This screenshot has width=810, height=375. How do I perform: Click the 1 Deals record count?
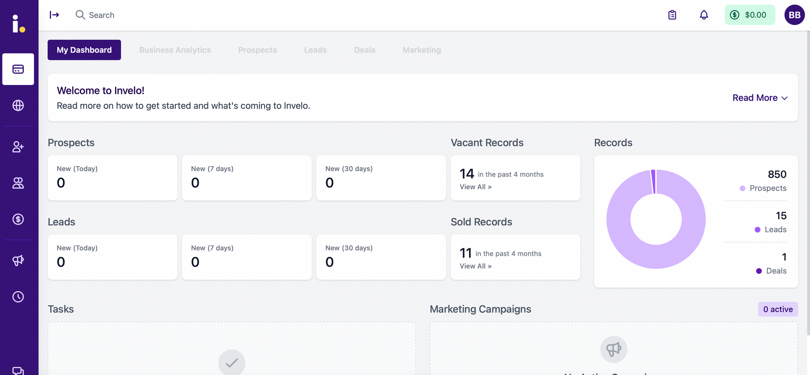784,257
